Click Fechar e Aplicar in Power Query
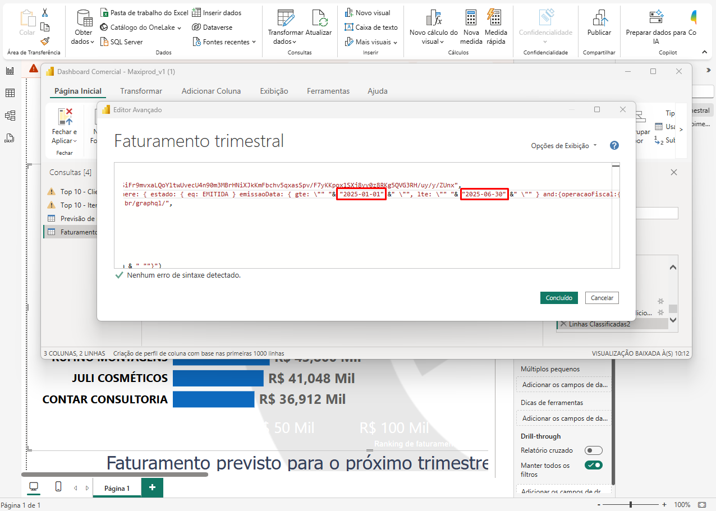The height and width of the screenshot is (511, 716). point(65,126)
